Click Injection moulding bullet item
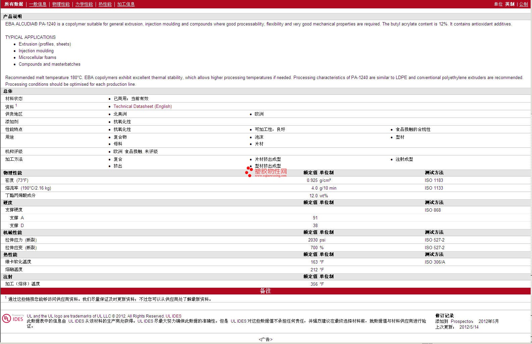 tap(36, 51)
